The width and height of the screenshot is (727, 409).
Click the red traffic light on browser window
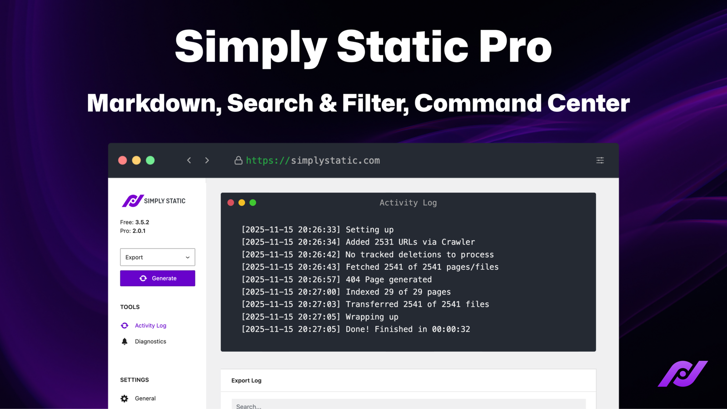[x=123, y=160]
